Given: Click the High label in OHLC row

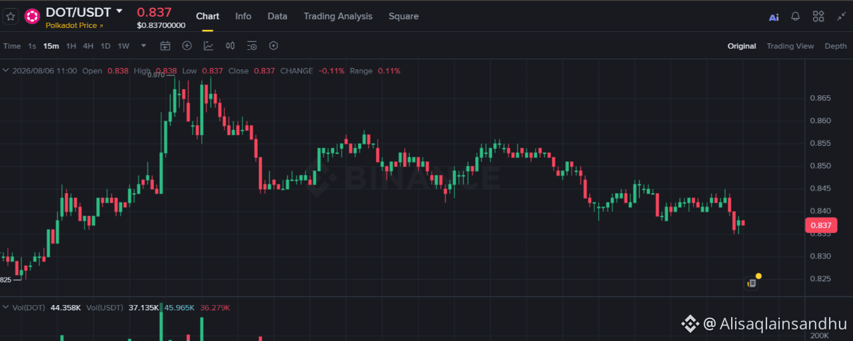Looking at the screenshot, I should 142,71.
